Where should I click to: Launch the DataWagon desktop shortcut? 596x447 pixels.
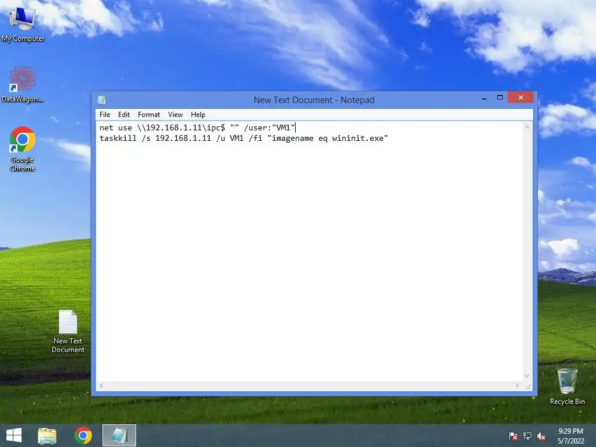click(x=23, y=84)
